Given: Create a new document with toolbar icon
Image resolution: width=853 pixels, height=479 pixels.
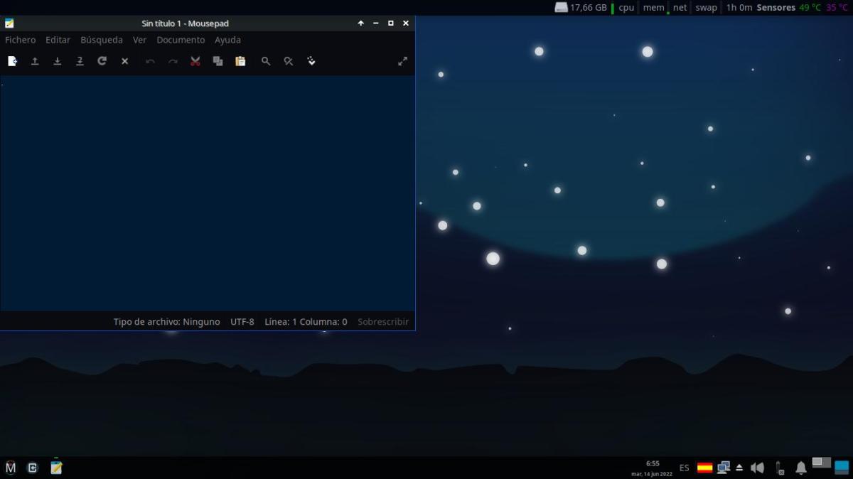Looking at the screenshot, I should pyautogui.click(x=12, y=62).
